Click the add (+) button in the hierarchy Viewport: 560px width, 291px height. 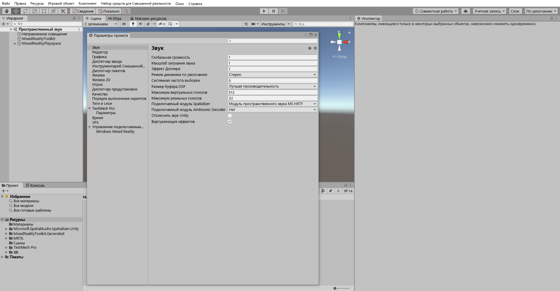coord(4,24)
